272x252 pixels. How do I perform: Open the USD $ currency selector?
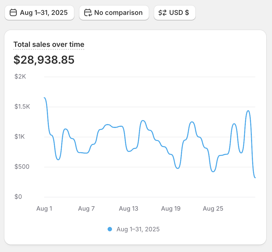pos(175,13)
